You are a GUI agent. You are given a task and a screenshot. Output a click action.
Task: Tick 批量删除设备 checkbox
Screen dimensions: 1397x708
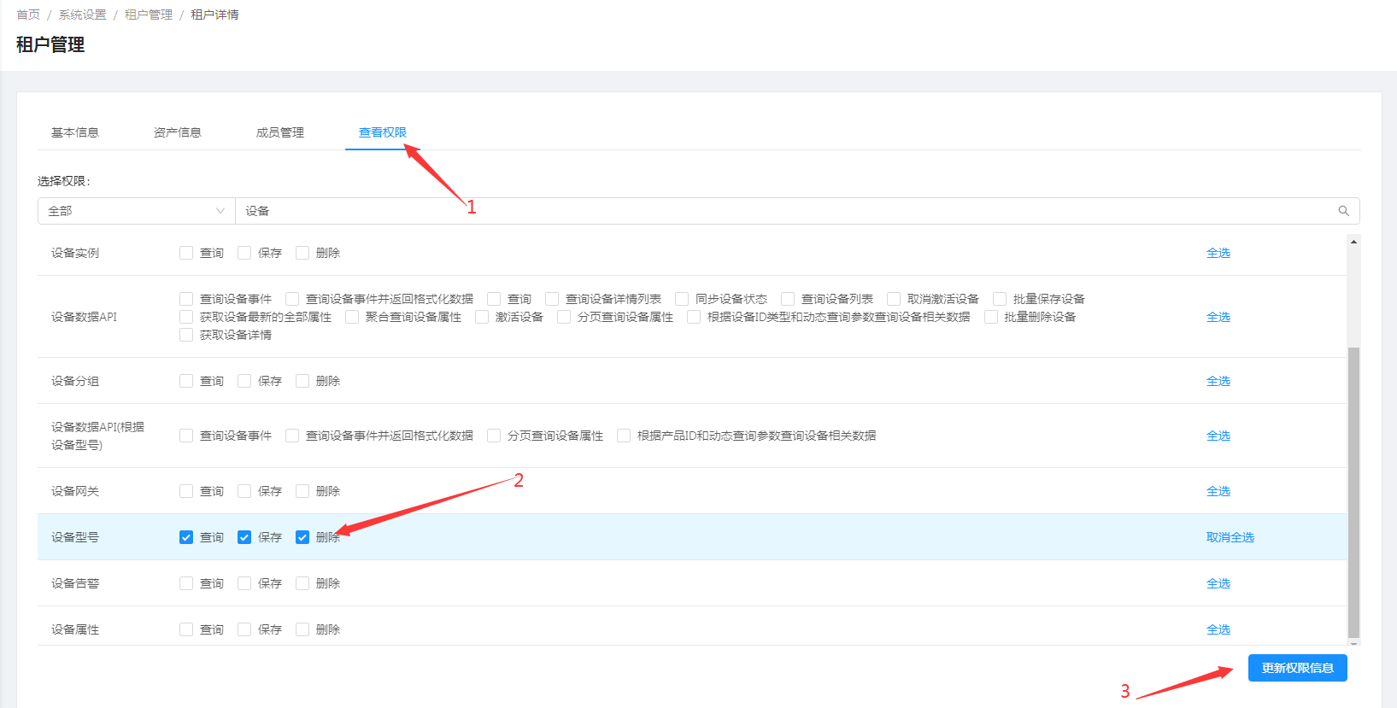click(991, 317)
